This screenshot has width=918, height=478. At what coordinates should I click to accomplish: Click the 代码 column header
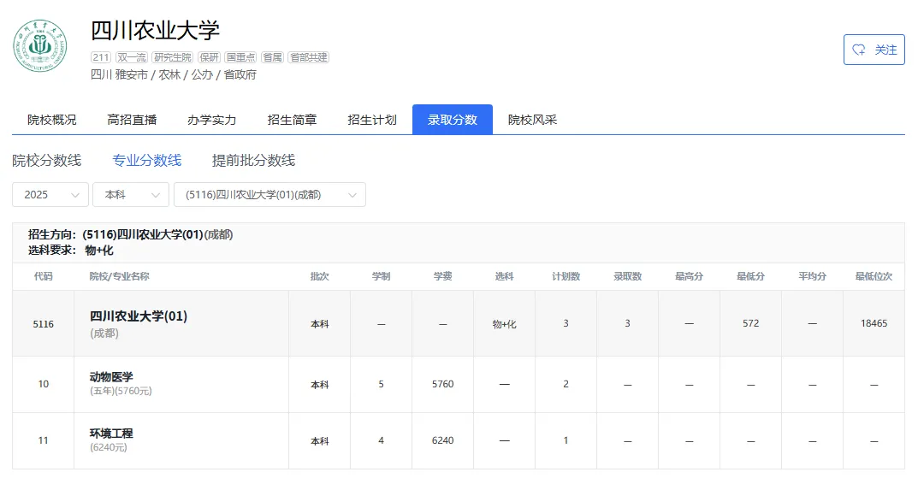pos(44,276)
